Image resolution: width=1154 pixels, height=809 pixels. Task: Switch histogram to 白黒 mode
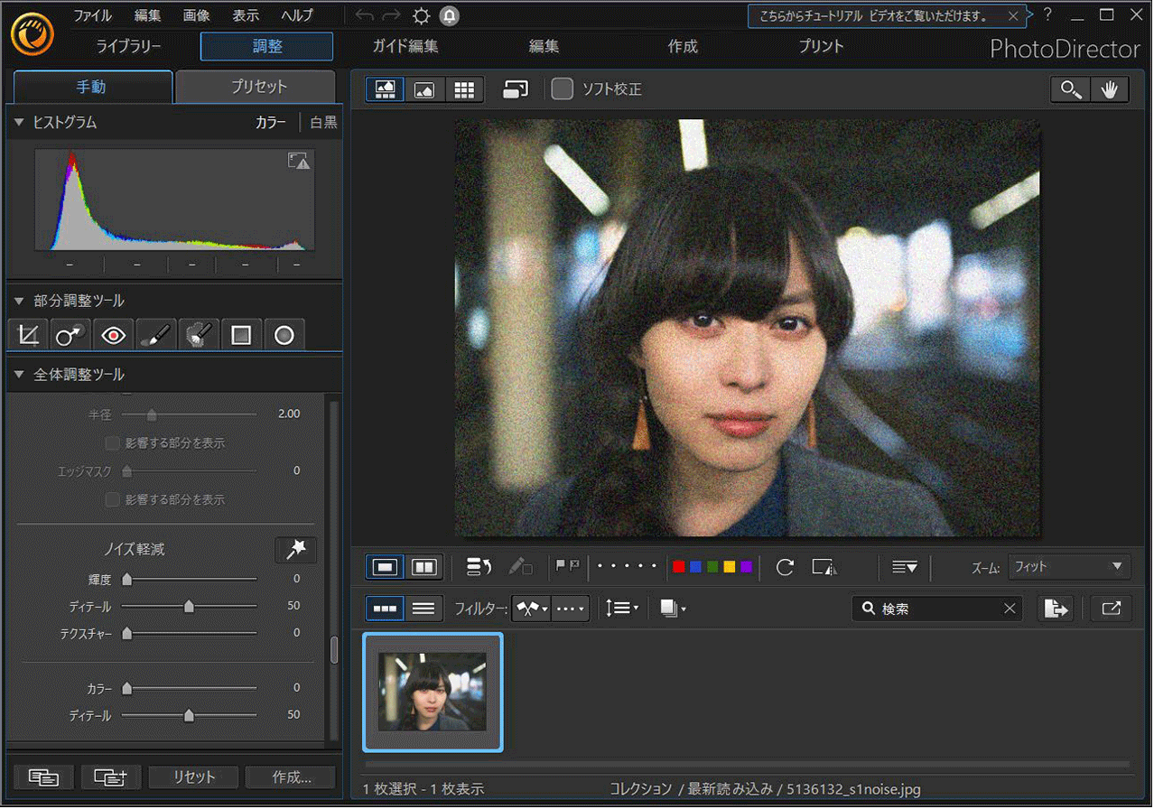[322, 122]
